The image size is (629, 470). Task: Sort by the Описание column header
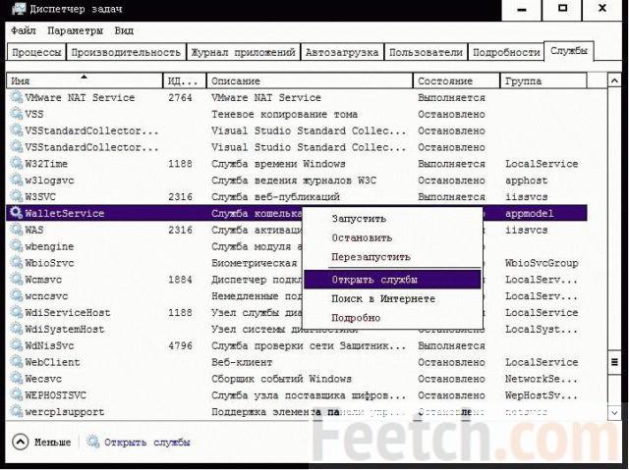point(310,80)
